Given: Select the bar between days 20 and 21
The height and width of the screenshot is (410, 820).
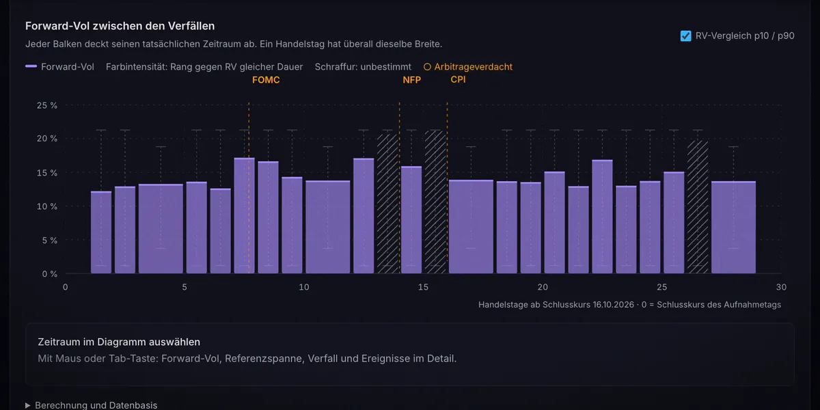Looking at the screenshot, I should click(x=554, y=223).
